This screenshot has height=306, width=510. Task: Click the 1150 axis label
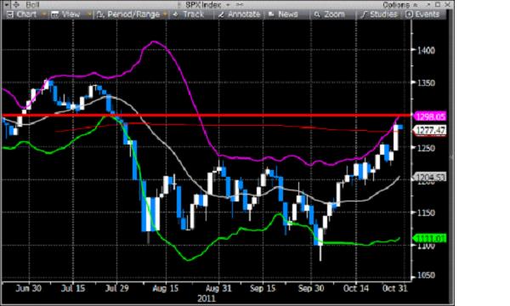tap(426, 212)
